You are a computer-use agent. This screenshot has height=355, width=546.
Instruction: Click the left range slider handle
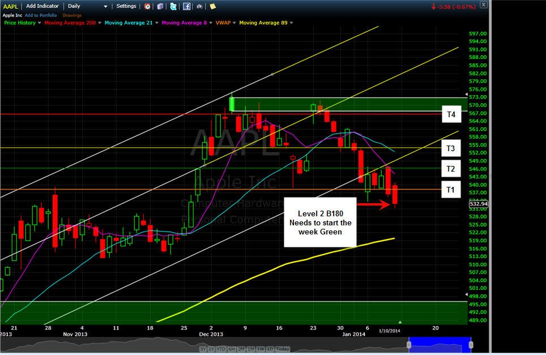tap(409, 345)
